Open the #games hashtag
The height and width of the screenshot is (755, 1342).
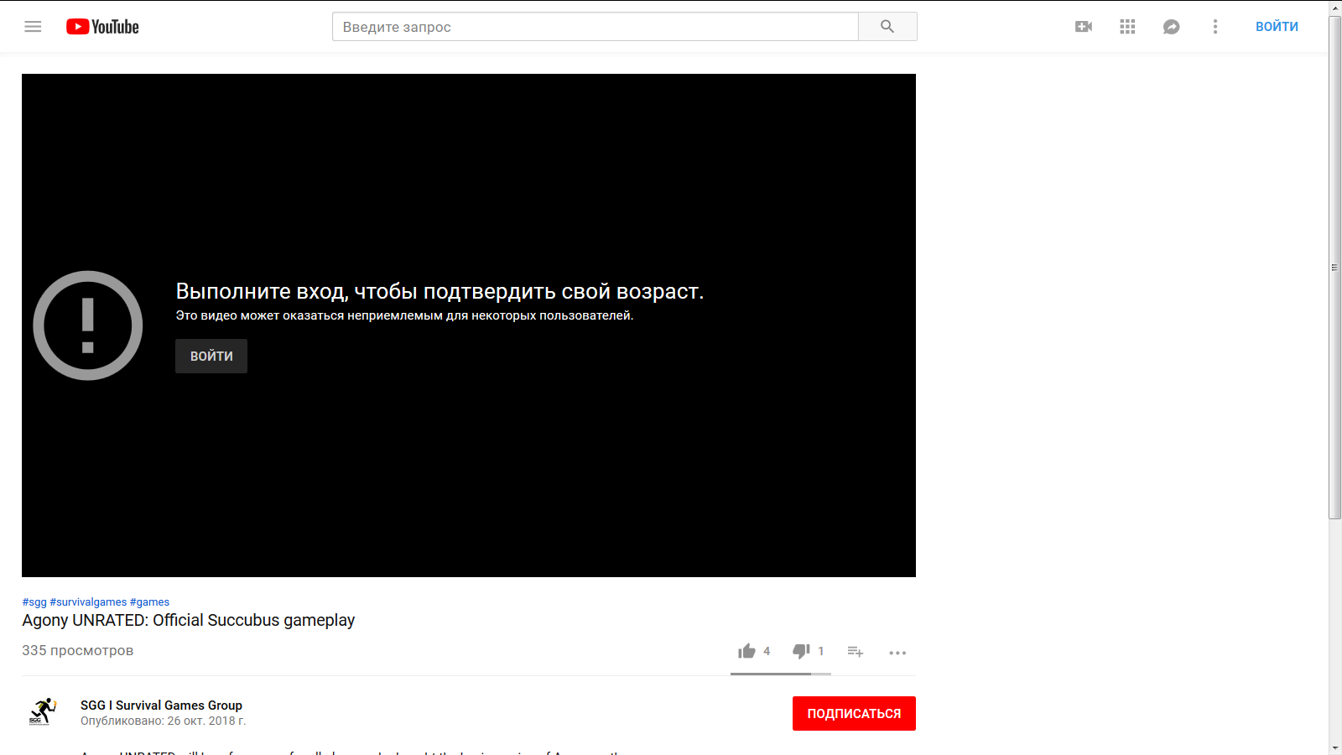click(x=149, y=602)
